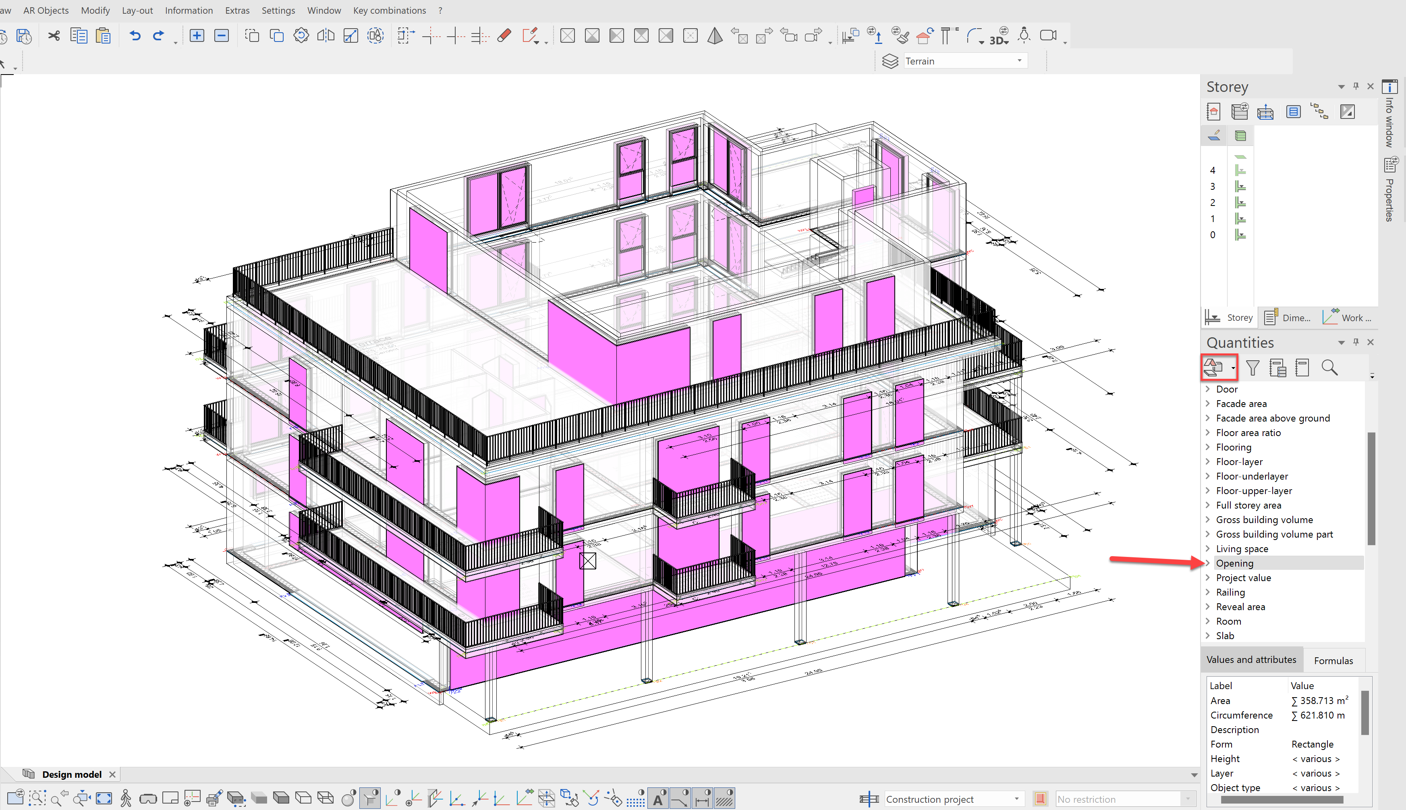Screen dimensions: 1406x810
Task: Click the Paste clipboard icon
Action: coord(104,36)
